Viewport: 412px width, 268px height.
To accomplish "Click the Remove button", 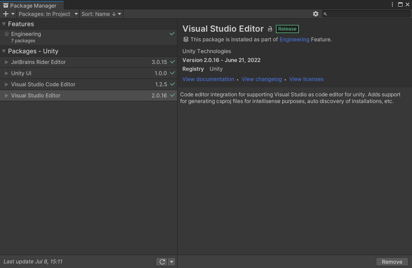I will [392, 262].
